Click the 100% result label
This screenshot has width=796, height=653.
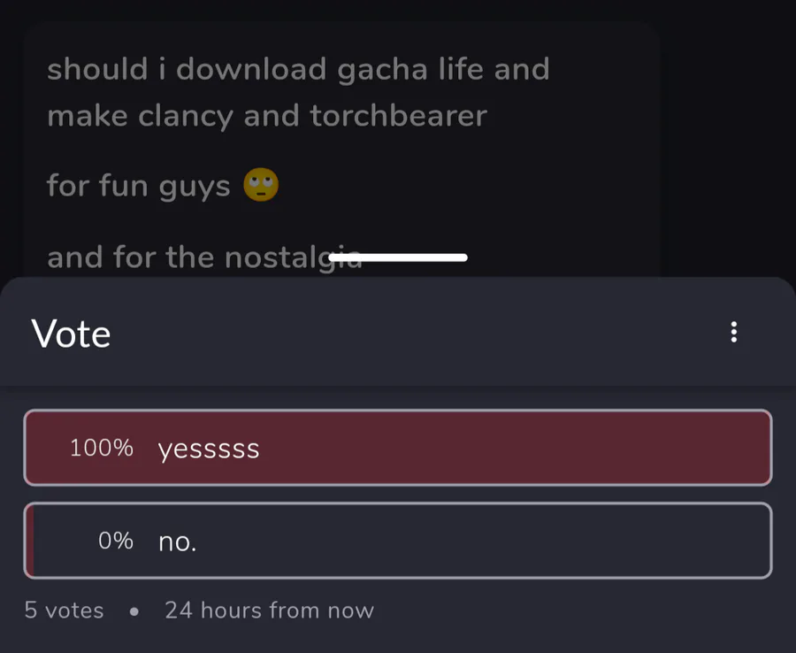[x=102, y=448]
